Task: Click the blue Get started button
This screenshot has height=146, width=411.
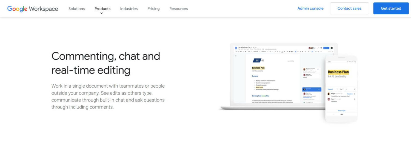Action: [x=391, y=8]
